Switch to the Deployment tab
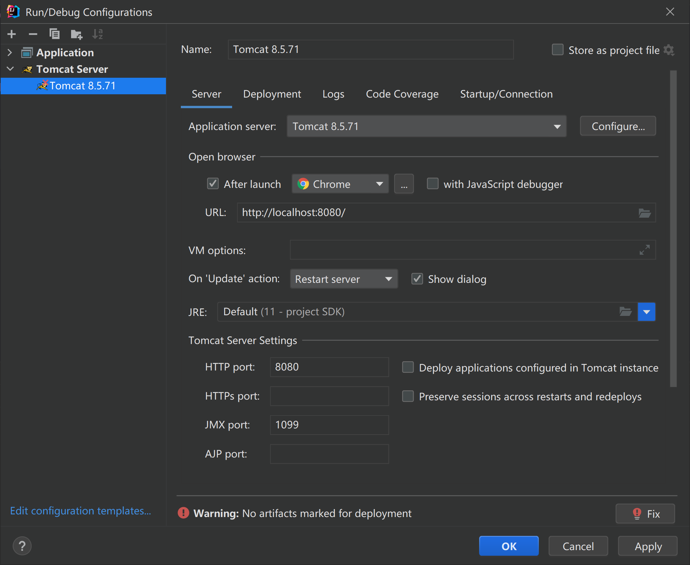 tap(272, 94)
